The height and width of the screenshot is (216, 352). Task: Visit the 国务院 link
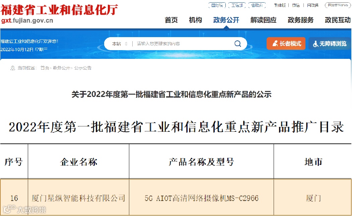click(217, 5)
